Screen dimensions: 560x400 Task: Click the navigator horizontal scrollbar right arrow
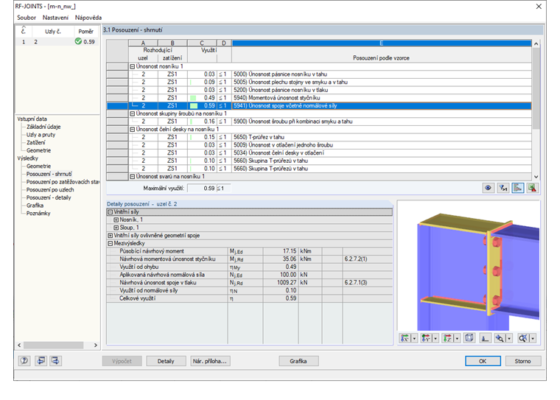[x=95, y=345]
